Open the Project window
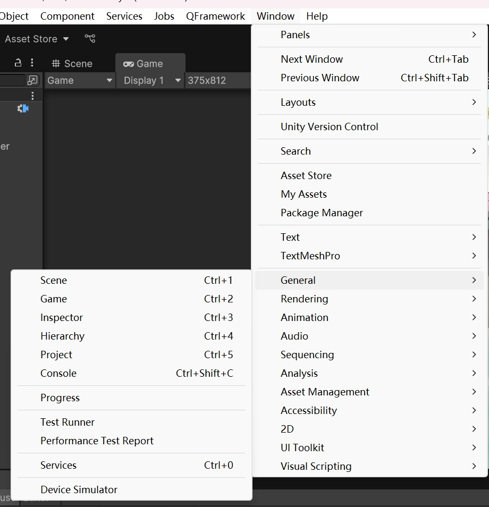Viewport: 489px width, 507px height. 131,354
